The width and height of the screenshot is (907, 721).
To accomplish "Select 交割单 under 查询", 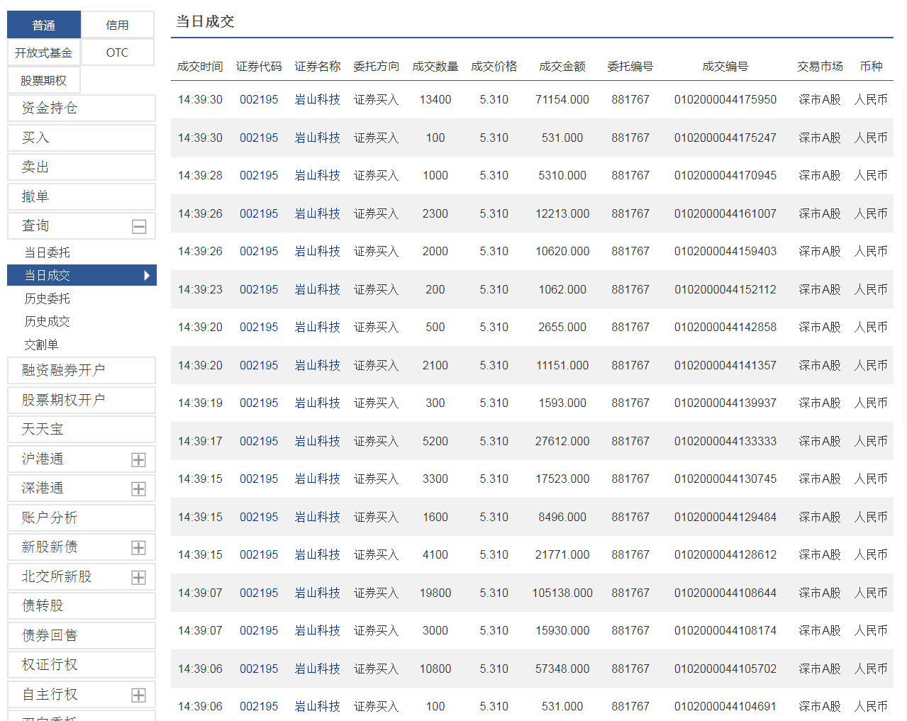I will pyautogui.click(x=41, y=345).
